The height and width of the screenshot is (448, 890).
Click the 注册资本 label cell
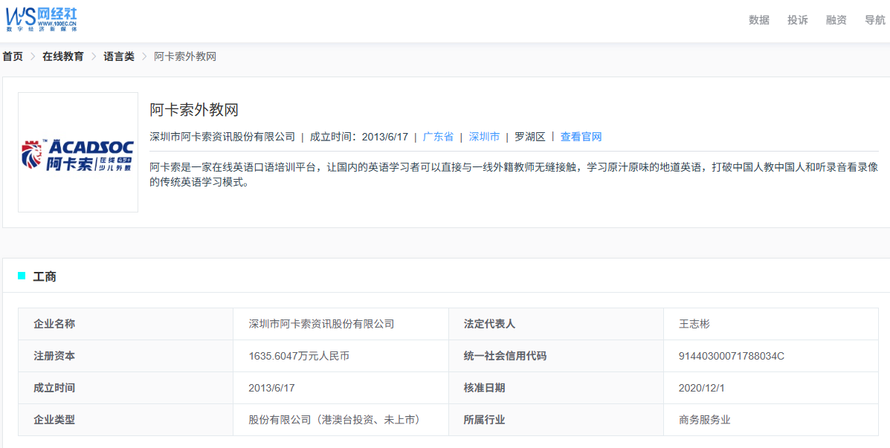[x=126, y=356]
